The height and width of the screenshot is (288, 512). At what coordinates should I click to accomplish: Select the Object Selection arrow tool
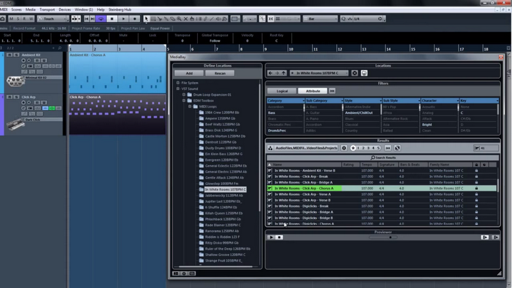(x=147, y=19)
